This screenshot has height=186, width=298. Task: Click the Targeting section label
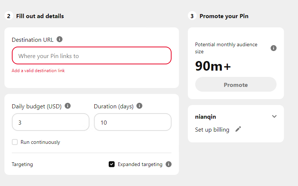click(22, 164)
